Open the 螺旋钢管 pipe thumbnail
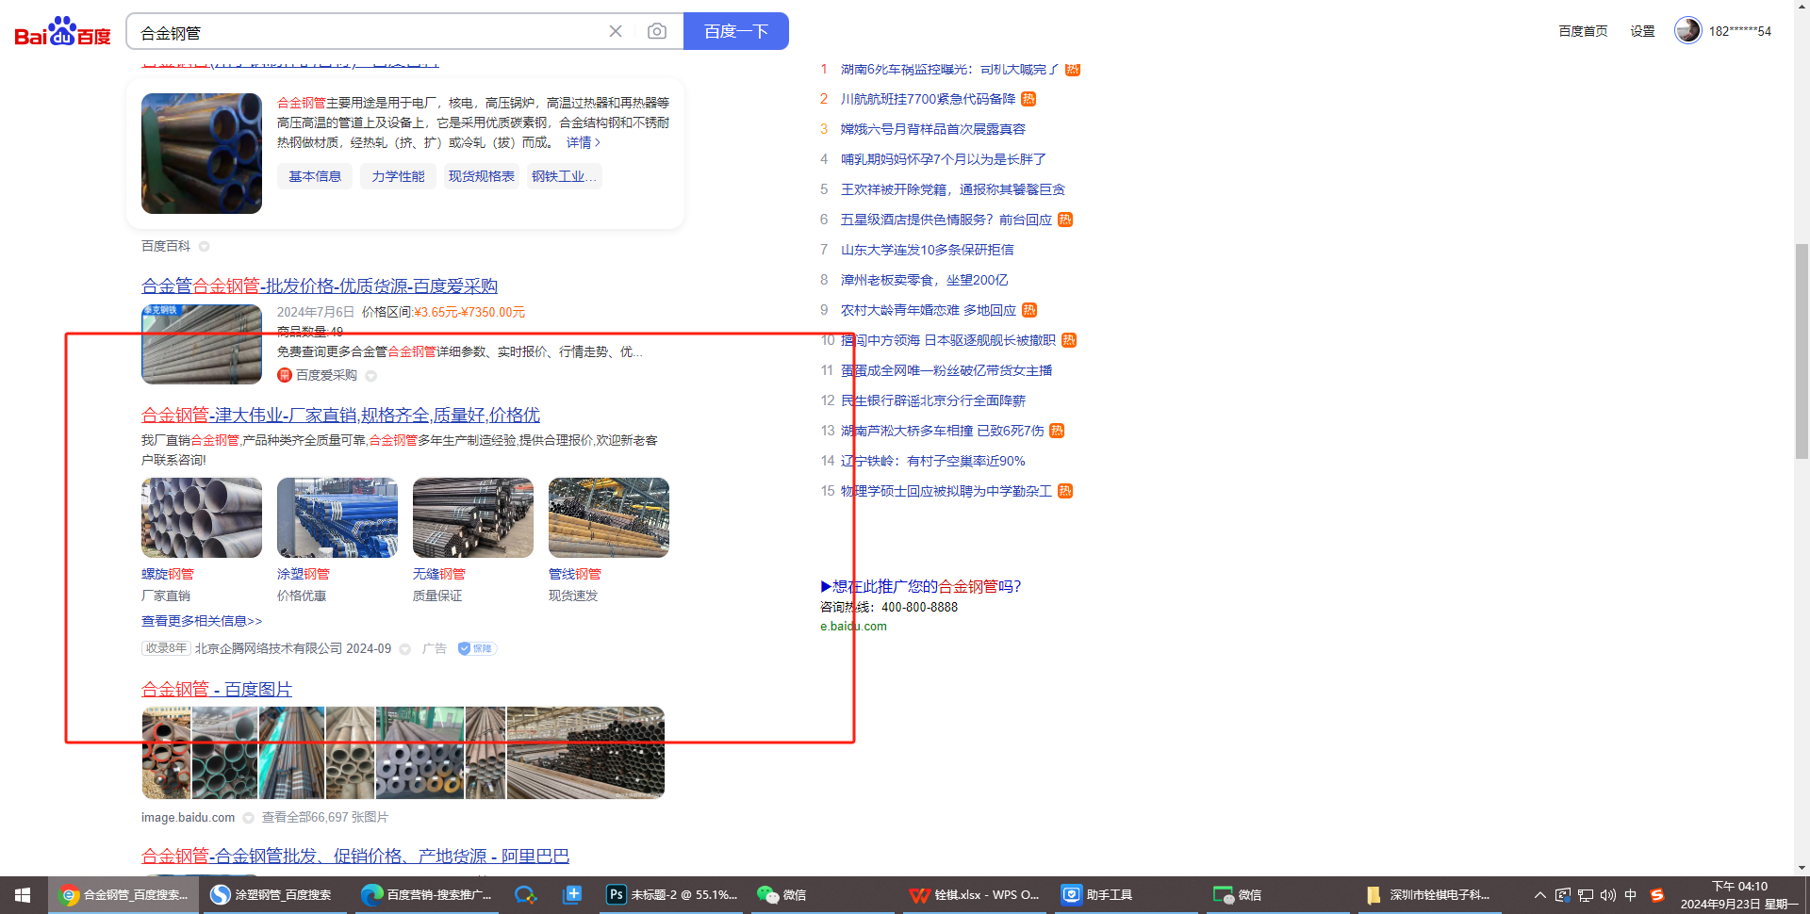The height and width of the screenshot is (914, 1810). click(202, 517)
